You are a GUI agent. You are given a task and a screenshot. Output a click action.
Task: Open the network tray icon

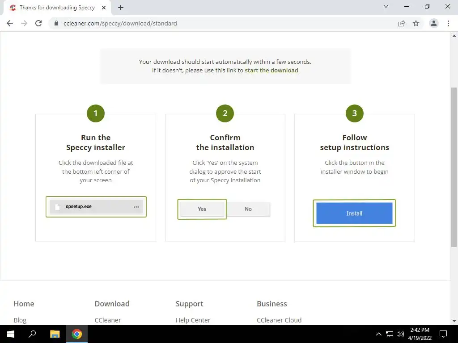tap(390, 334)
